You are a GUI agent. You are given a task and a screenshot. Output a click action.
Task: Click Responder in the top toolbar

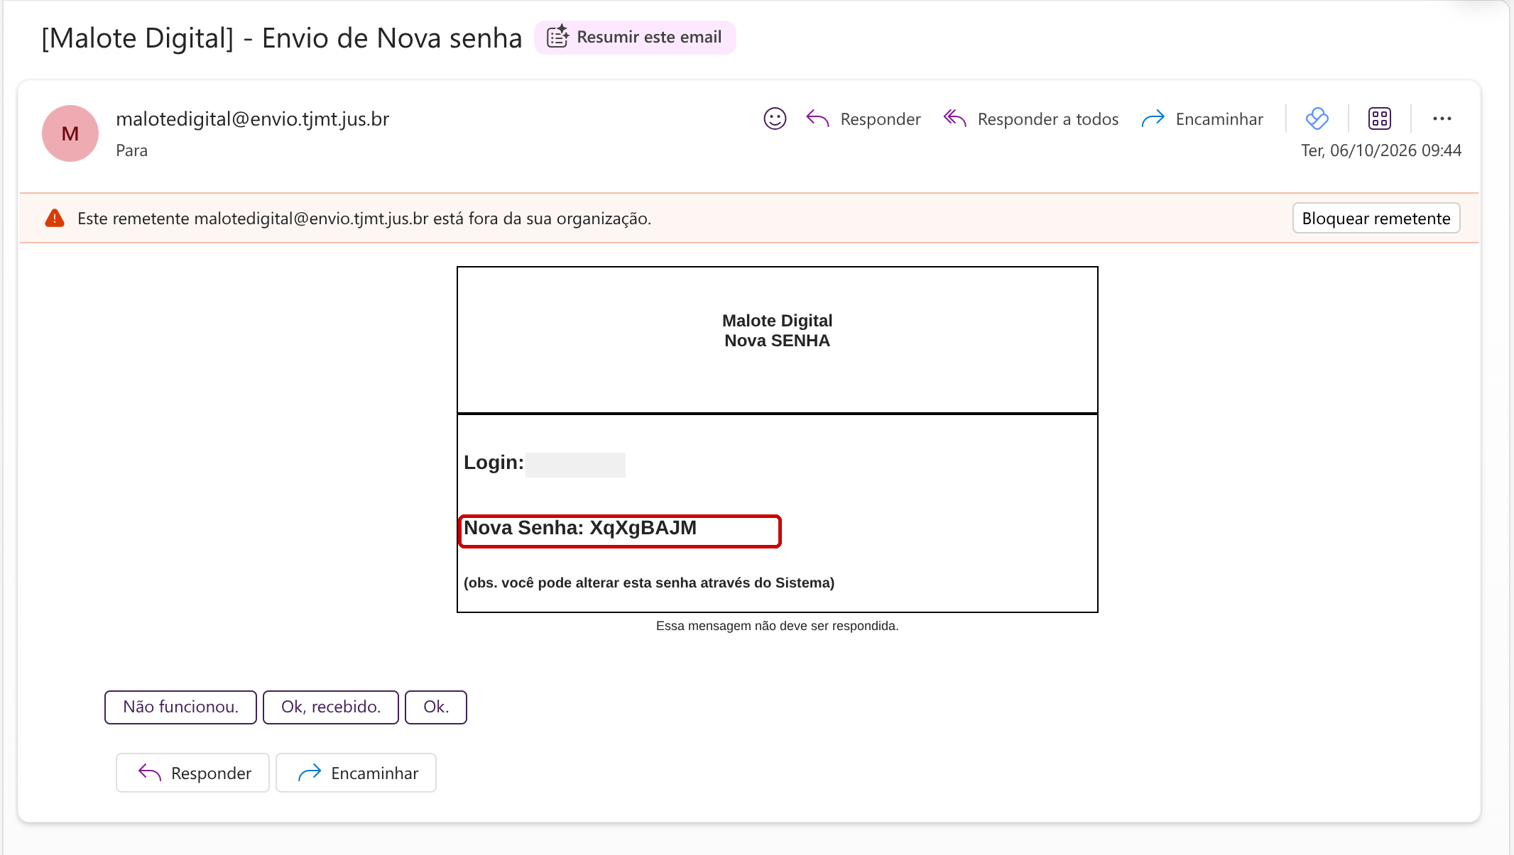point(864,118)
